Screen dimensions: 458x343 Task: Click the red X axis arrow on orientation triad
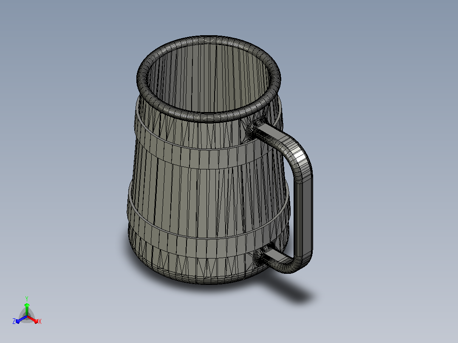33,319
